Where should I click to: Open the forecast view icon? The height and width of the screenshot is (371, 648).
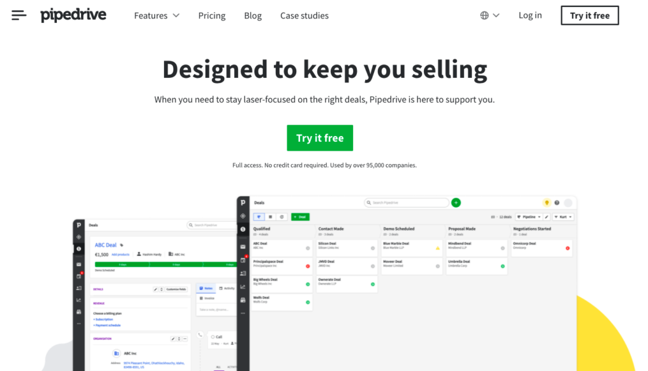coord(282,217)
